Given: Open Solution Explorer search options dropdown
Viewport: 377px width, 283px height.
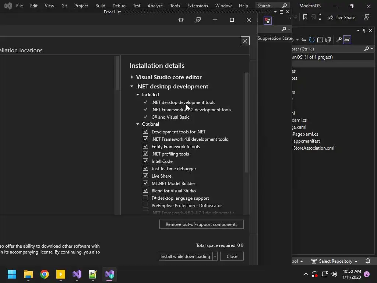Looking at the screenshot, I should [x=372, y=49].
